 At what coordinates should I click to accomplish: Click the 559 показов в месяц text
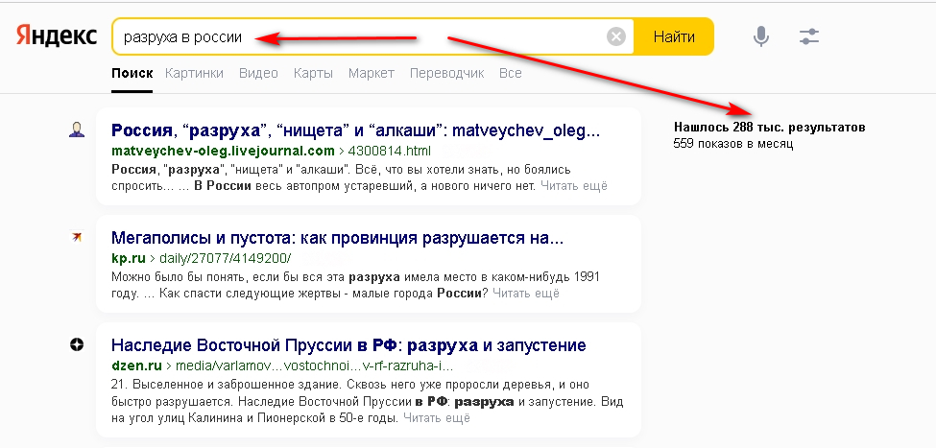[x=733, y=144]
